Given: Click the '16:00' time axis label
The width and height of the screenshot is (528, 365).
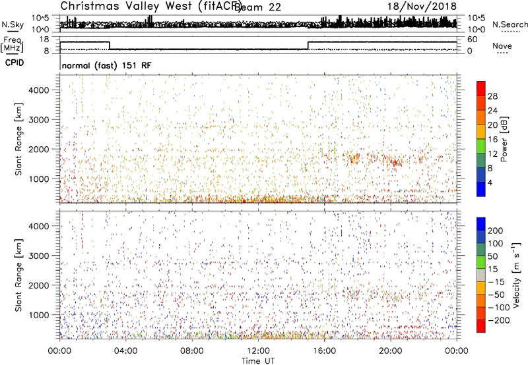Looking at the screenshot, I should click(324, 351).
